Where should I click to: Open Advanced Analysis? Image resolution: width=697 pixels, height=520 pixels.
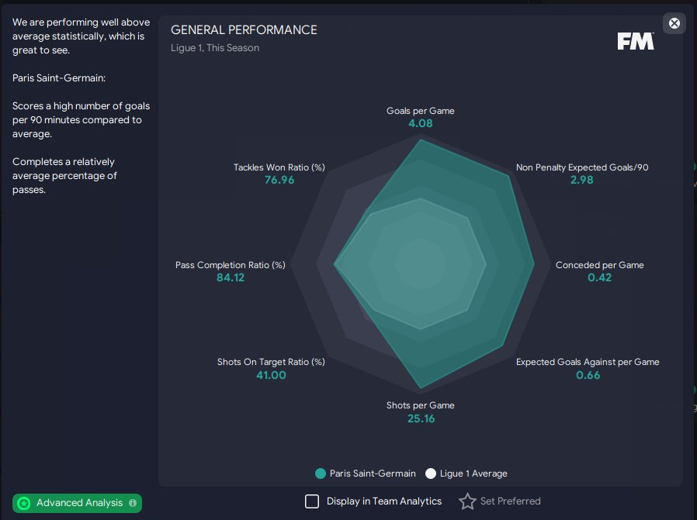(77, 503)
